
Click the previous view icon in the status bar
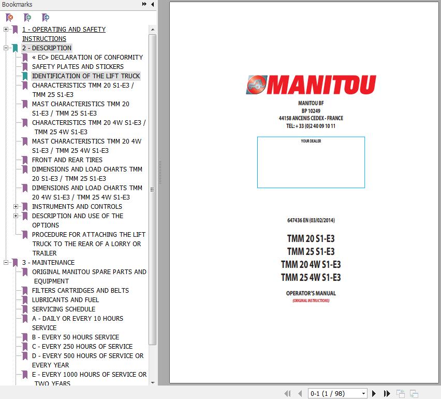[401, 393]
